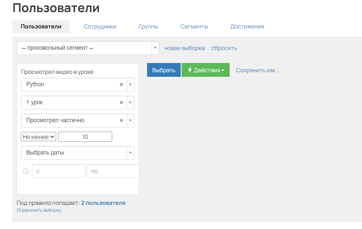Open the Группы tab

point(148,26)
